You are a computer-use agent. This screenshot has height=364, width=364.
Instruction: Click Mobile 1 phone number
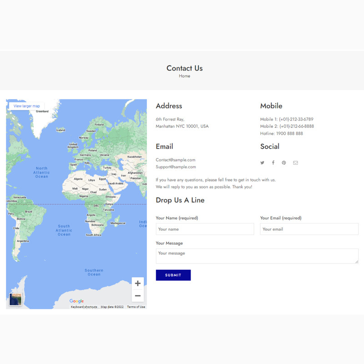coord(287,119)
